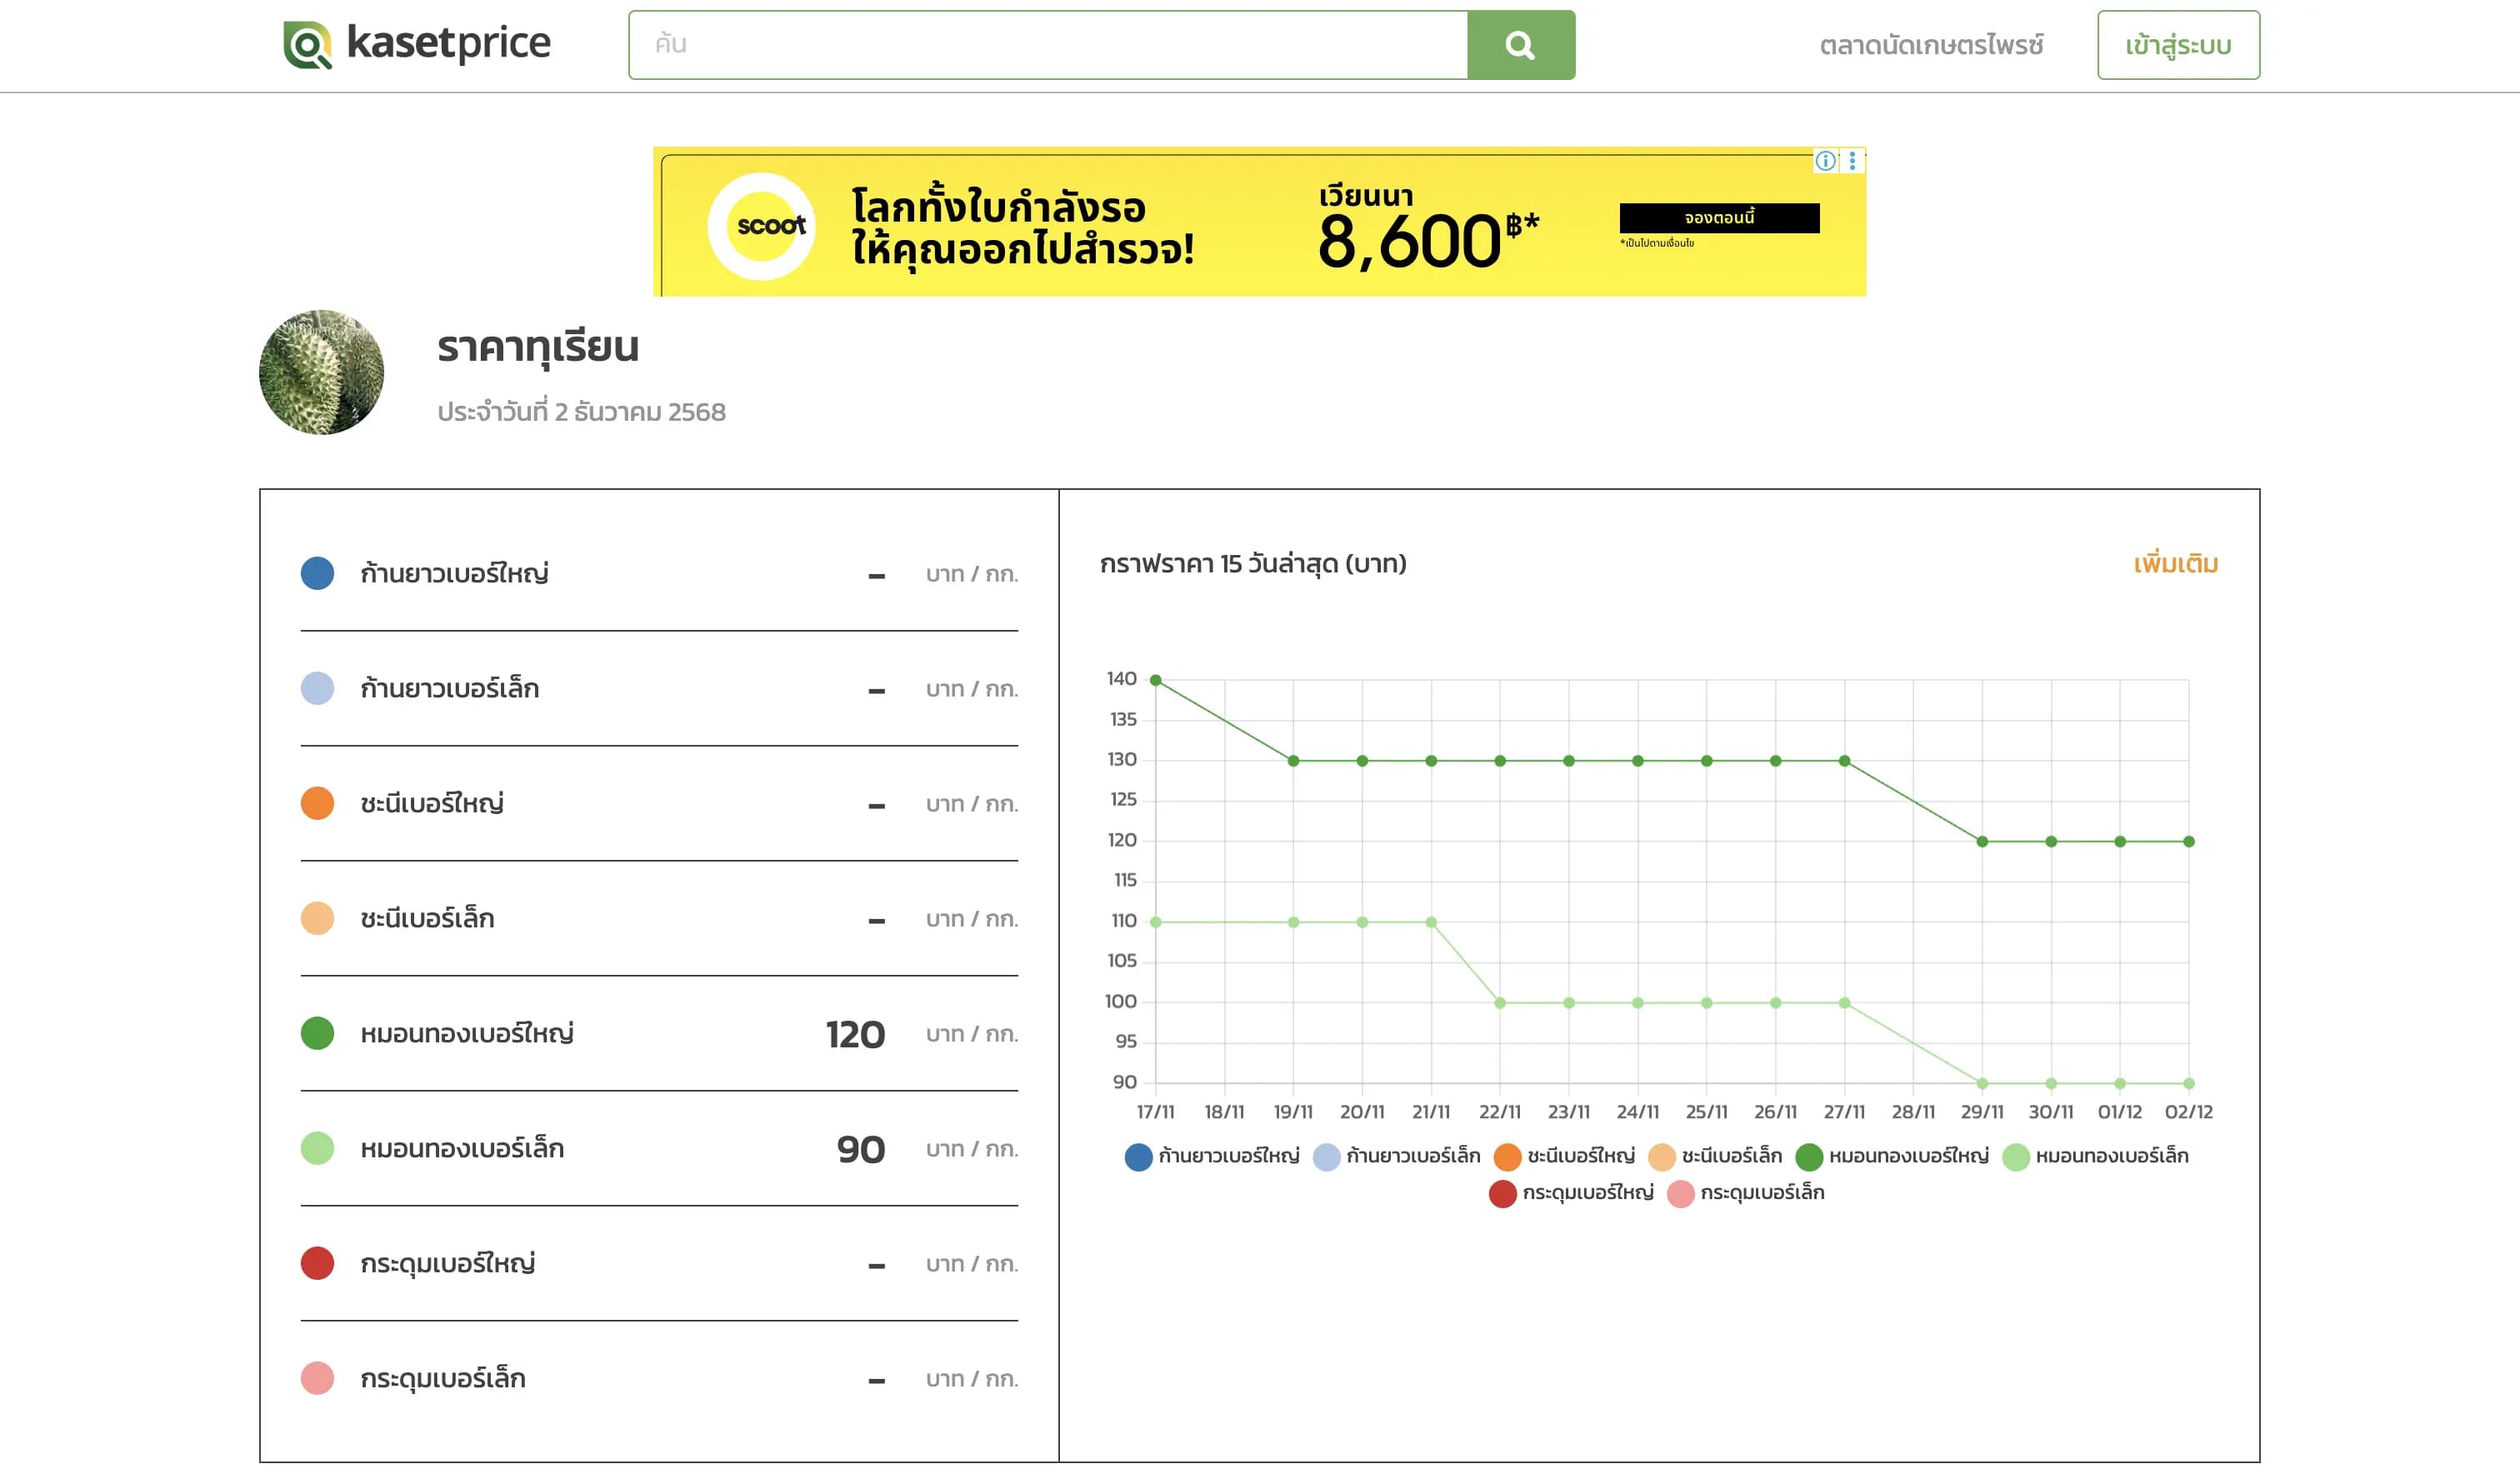Image resolution: width=2520 pixels, height=1479 pixels.
Task: Toggle หมอนทองเบอร์เล็ก series in chart legend
Action: point(2111,1156)
